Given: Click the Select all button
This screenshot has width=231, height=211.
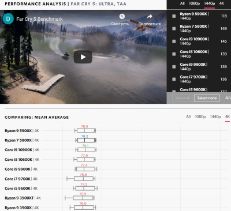Looking at the screenshot, I should click(182, 98).
